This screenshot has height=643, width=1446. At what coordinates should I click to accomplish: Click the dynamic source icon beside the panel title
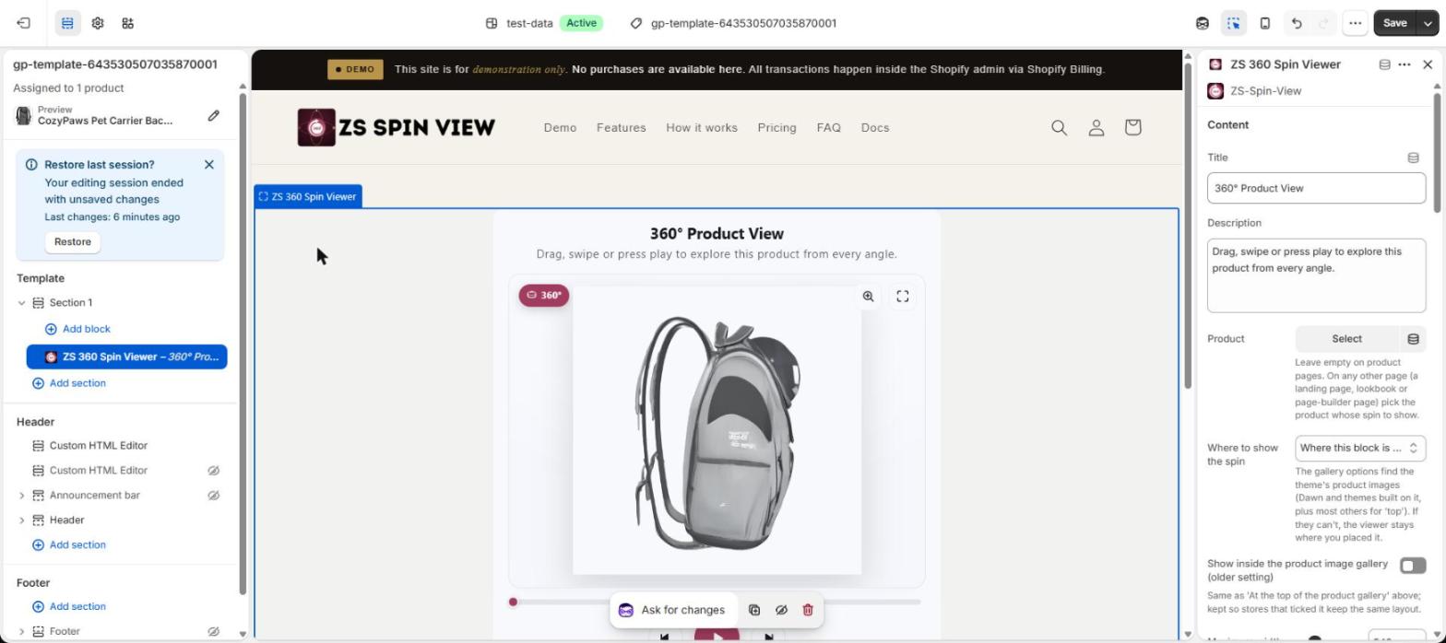1384,64
